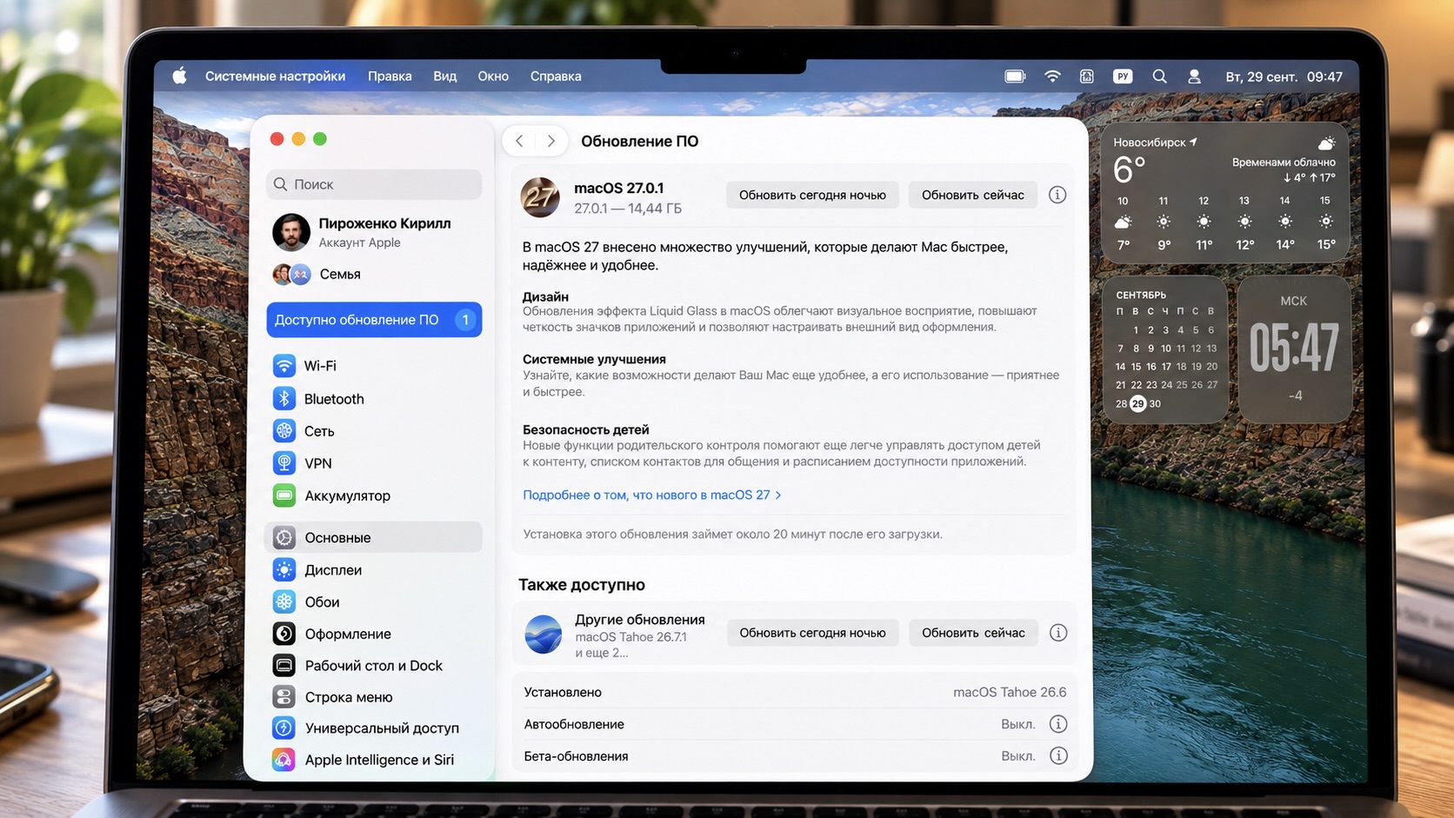Image resolution: width=1454 pixels, height=818 pixels.
Task: Go back with the left chevron
Action: (519, 141)
